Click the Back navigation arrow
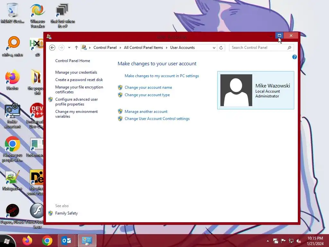 52,48
